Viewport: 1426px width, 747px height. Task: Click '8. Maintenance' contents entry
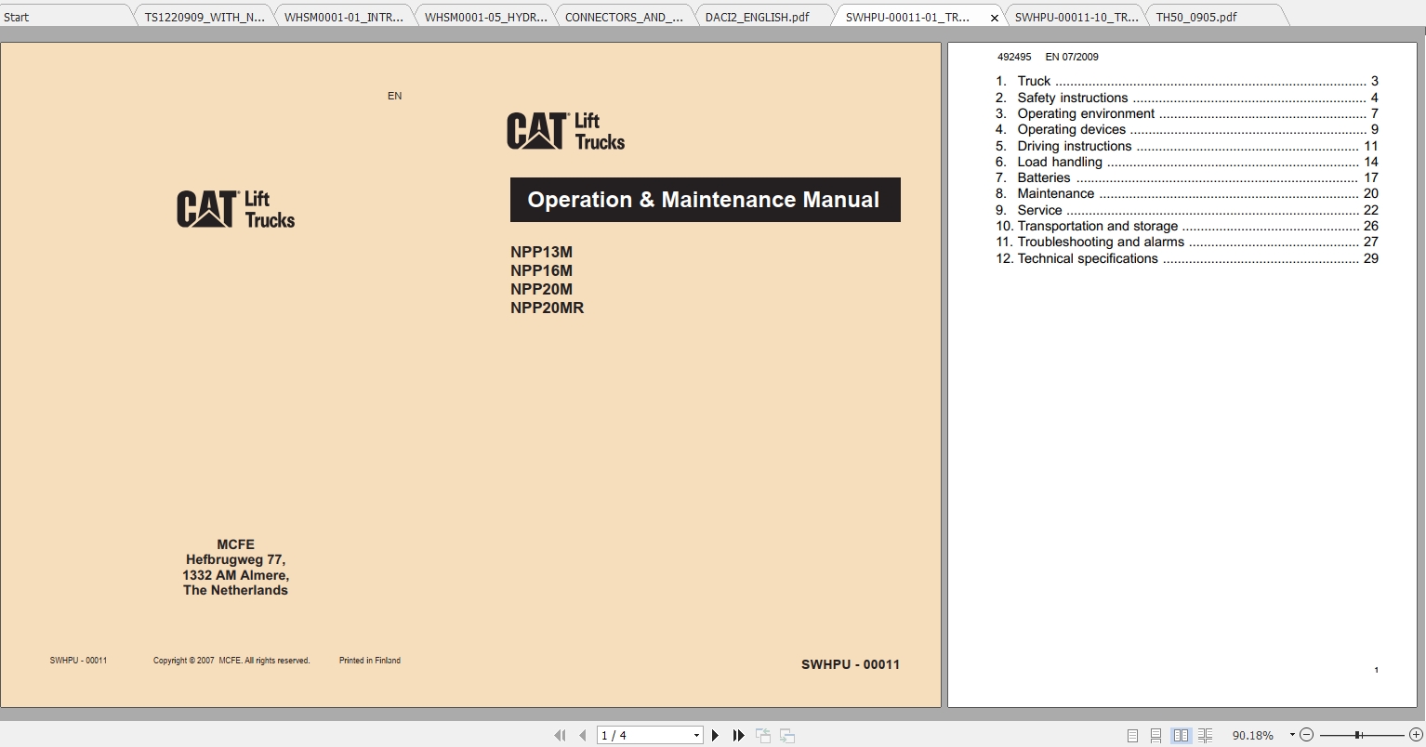(x=1187, y=193)
